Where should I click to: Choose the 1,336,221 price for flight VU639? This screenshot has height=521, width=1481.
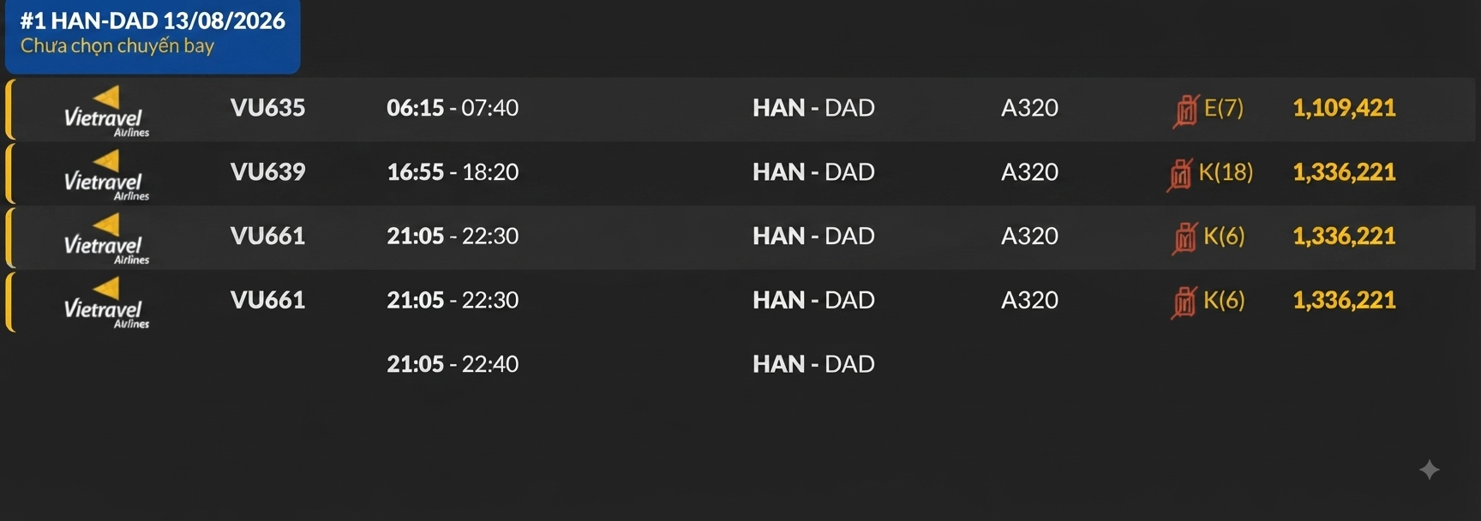click(x=1344, y=172)
